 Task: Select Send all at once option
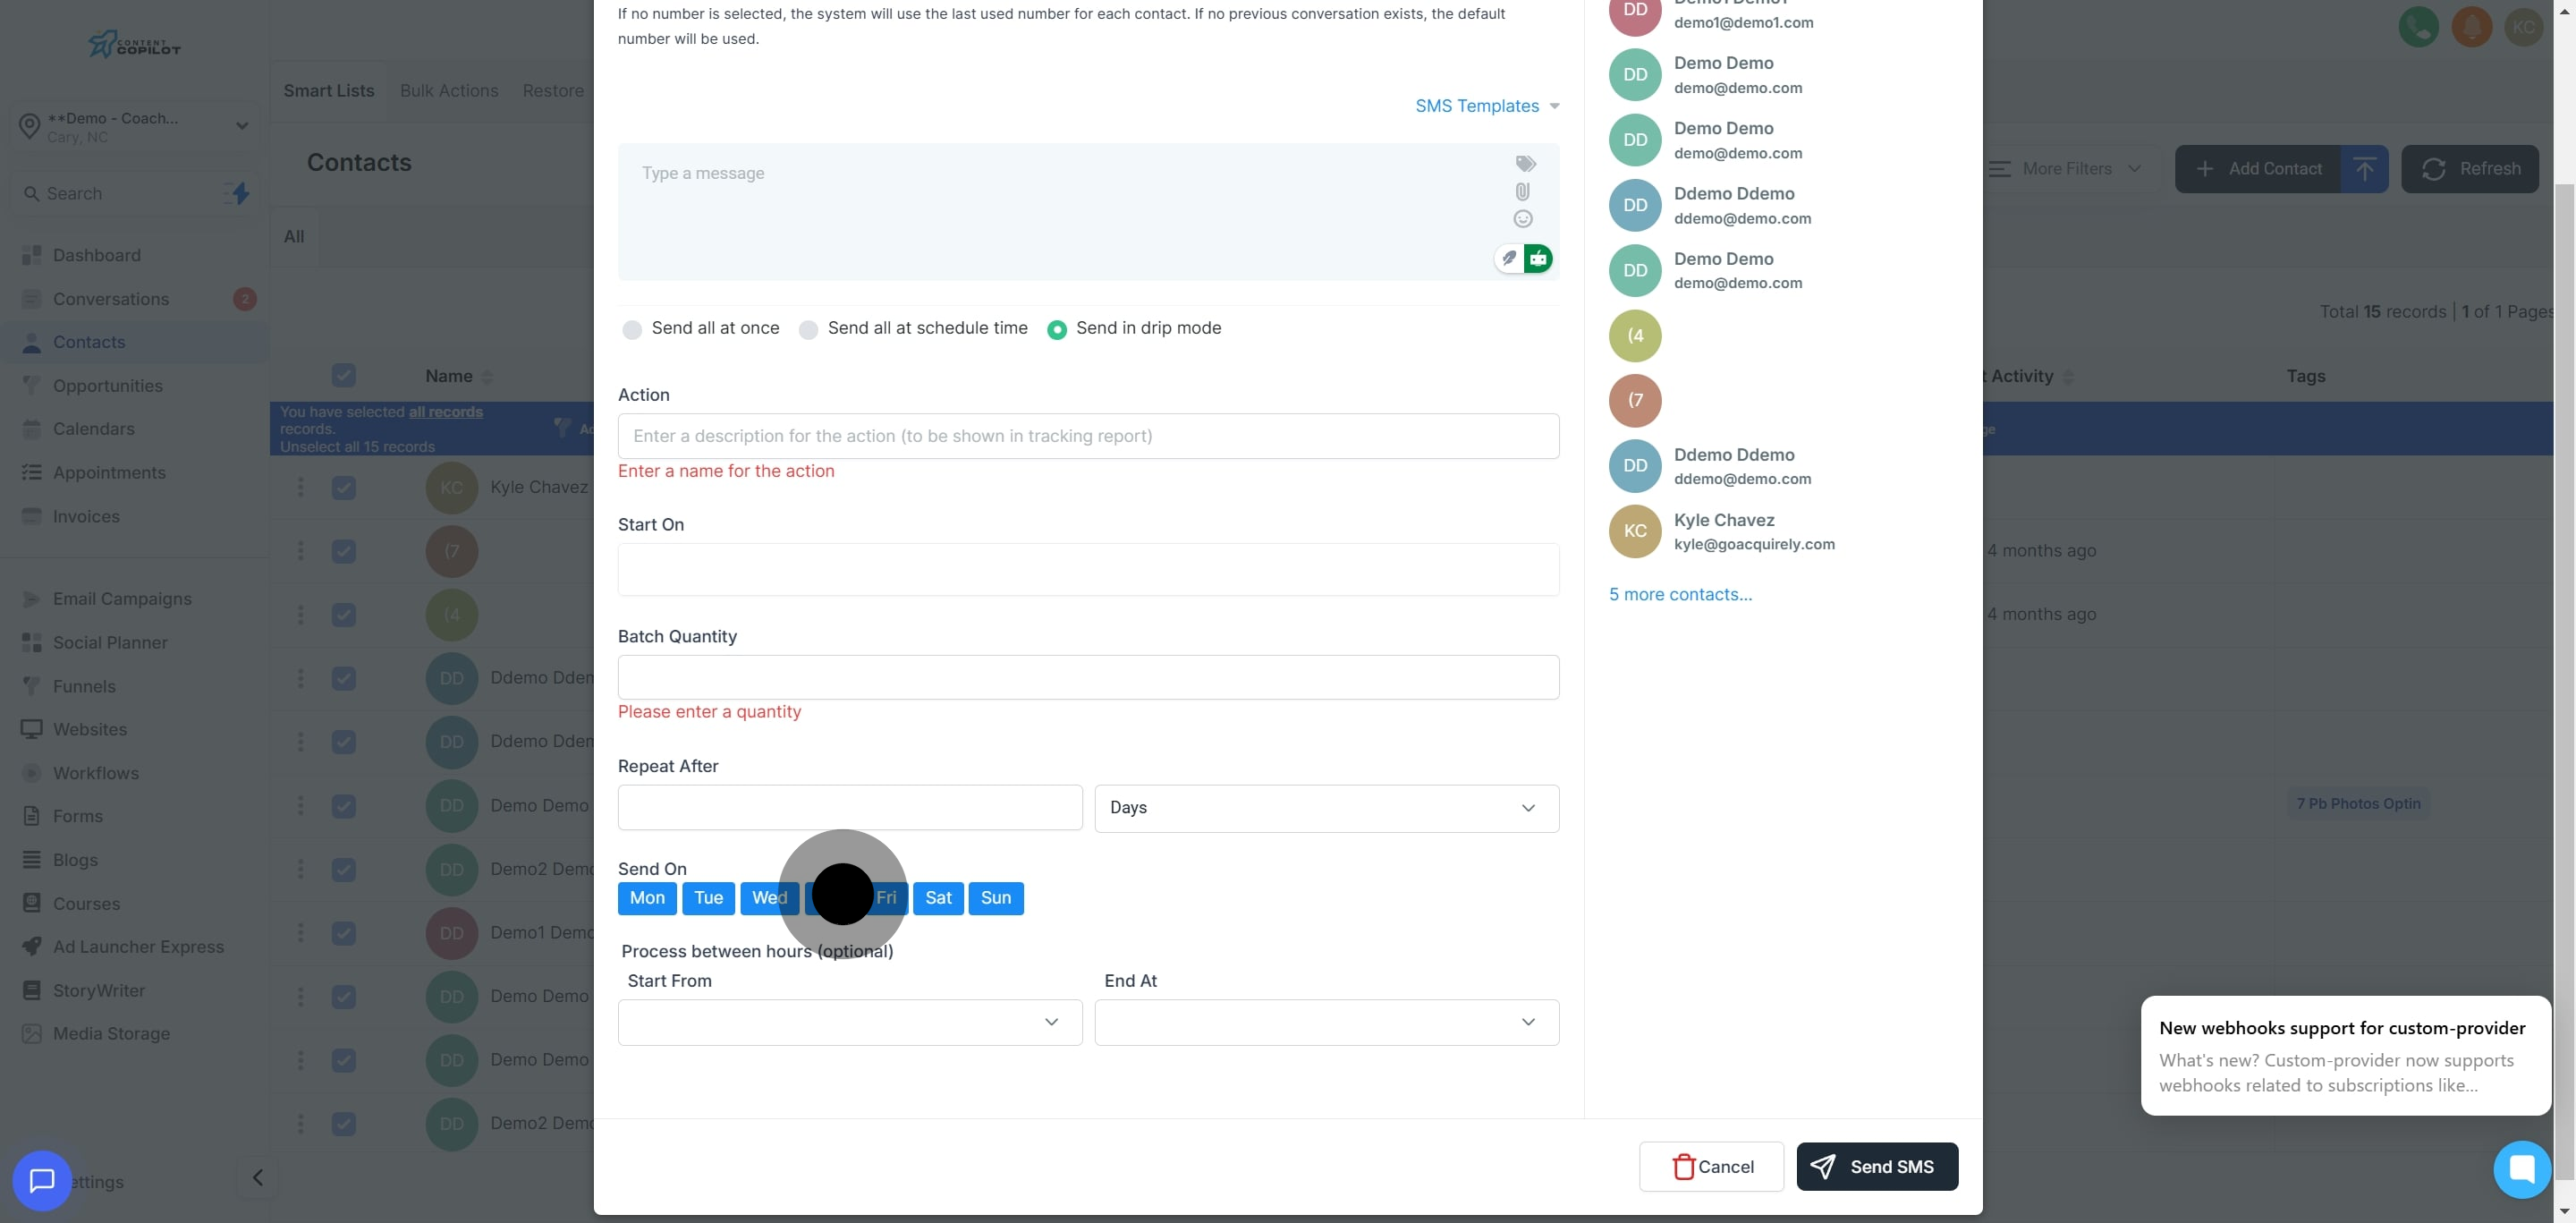click(632, 330)
